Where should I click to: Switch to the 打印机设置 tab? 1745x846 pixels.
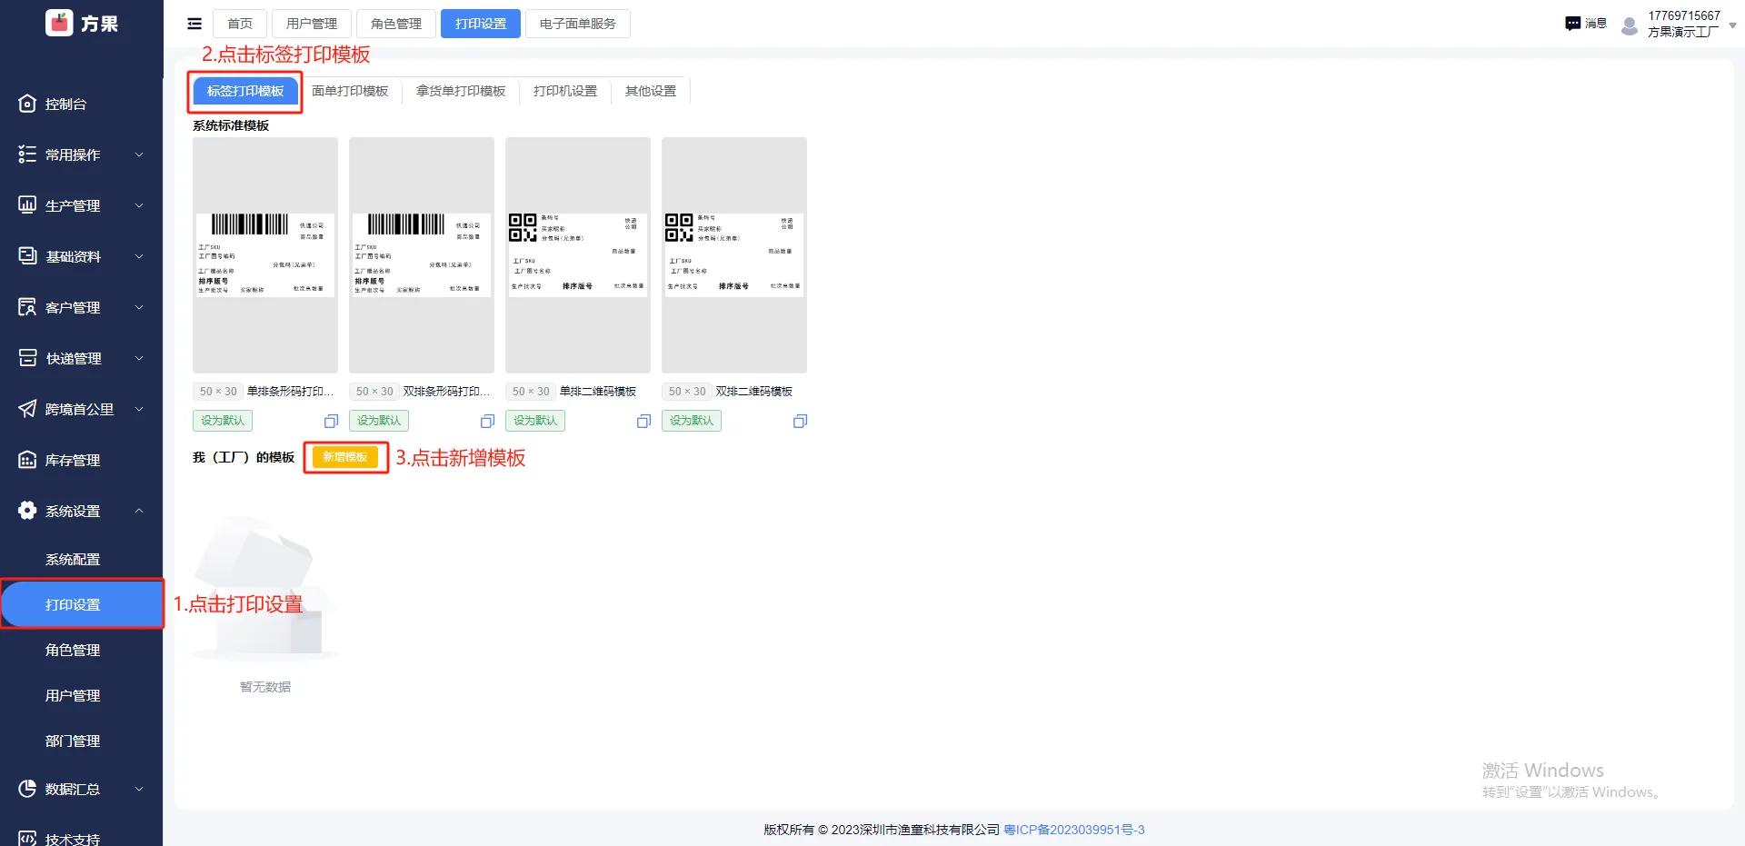pos(565,91)
